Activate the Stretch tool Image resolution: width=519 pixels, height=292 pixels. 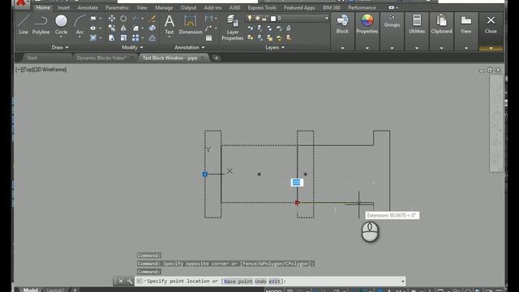(x=112, y=38)
